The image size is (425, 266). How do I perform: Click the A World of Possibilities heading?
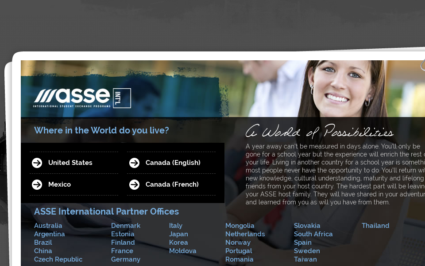point(320,132)
